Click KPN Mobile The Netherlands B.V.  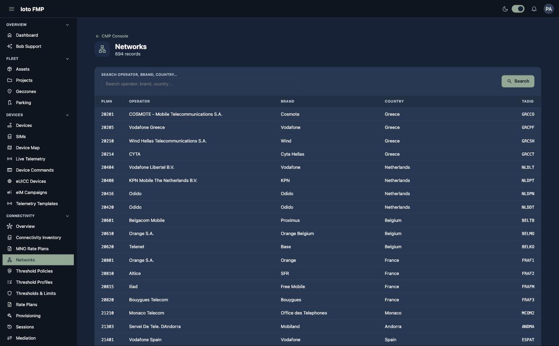click(x=163, y=180)
